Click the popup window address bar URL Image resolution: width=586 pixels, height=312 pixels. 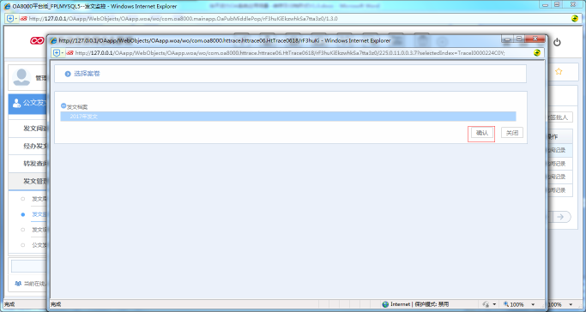click(x=290, y=53)
